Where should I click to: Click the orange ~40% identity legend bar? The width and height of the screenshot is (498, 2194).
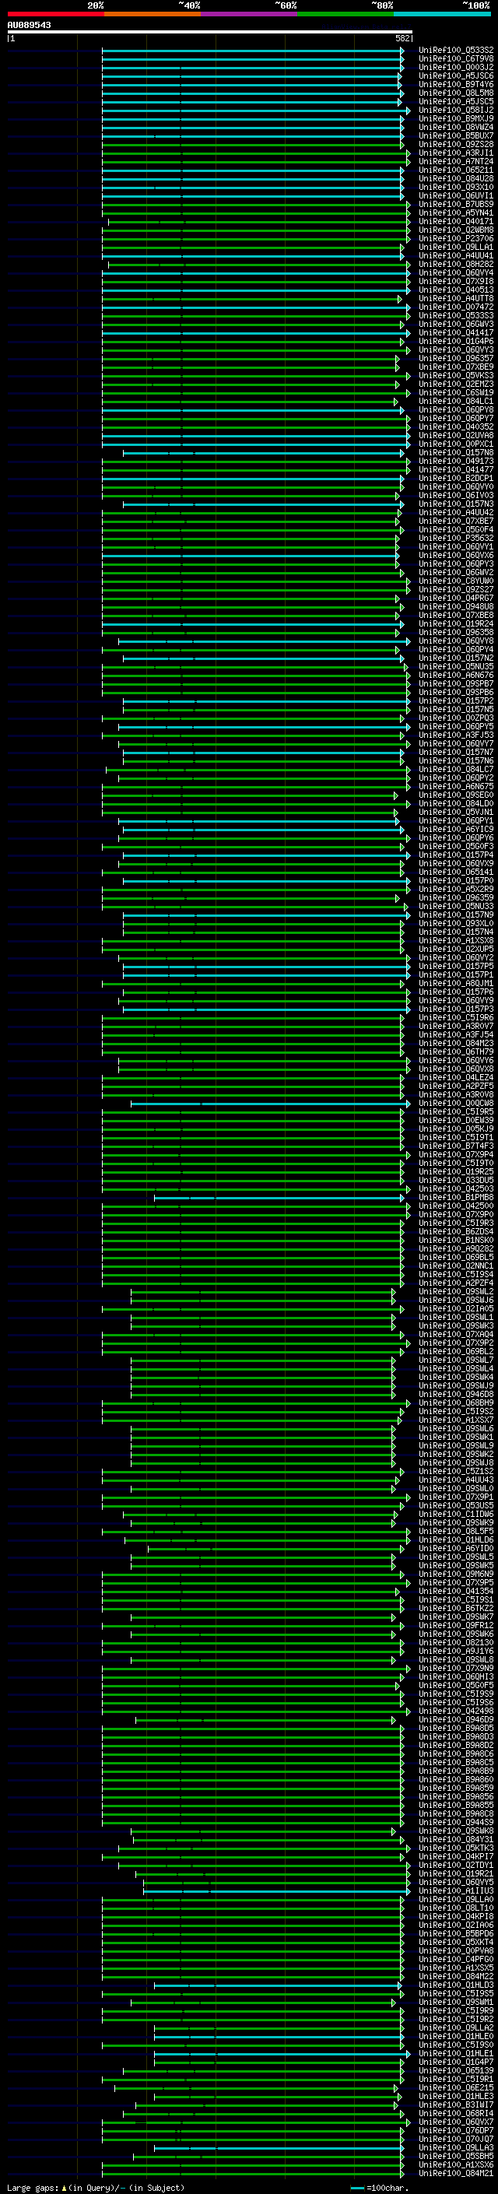tap(152, 14)
